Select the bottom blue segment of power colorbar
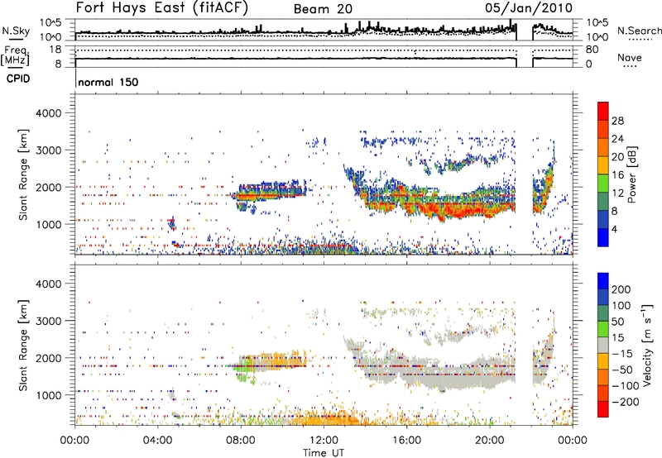The height and width of the screenshot is (458, 662). 603,237
